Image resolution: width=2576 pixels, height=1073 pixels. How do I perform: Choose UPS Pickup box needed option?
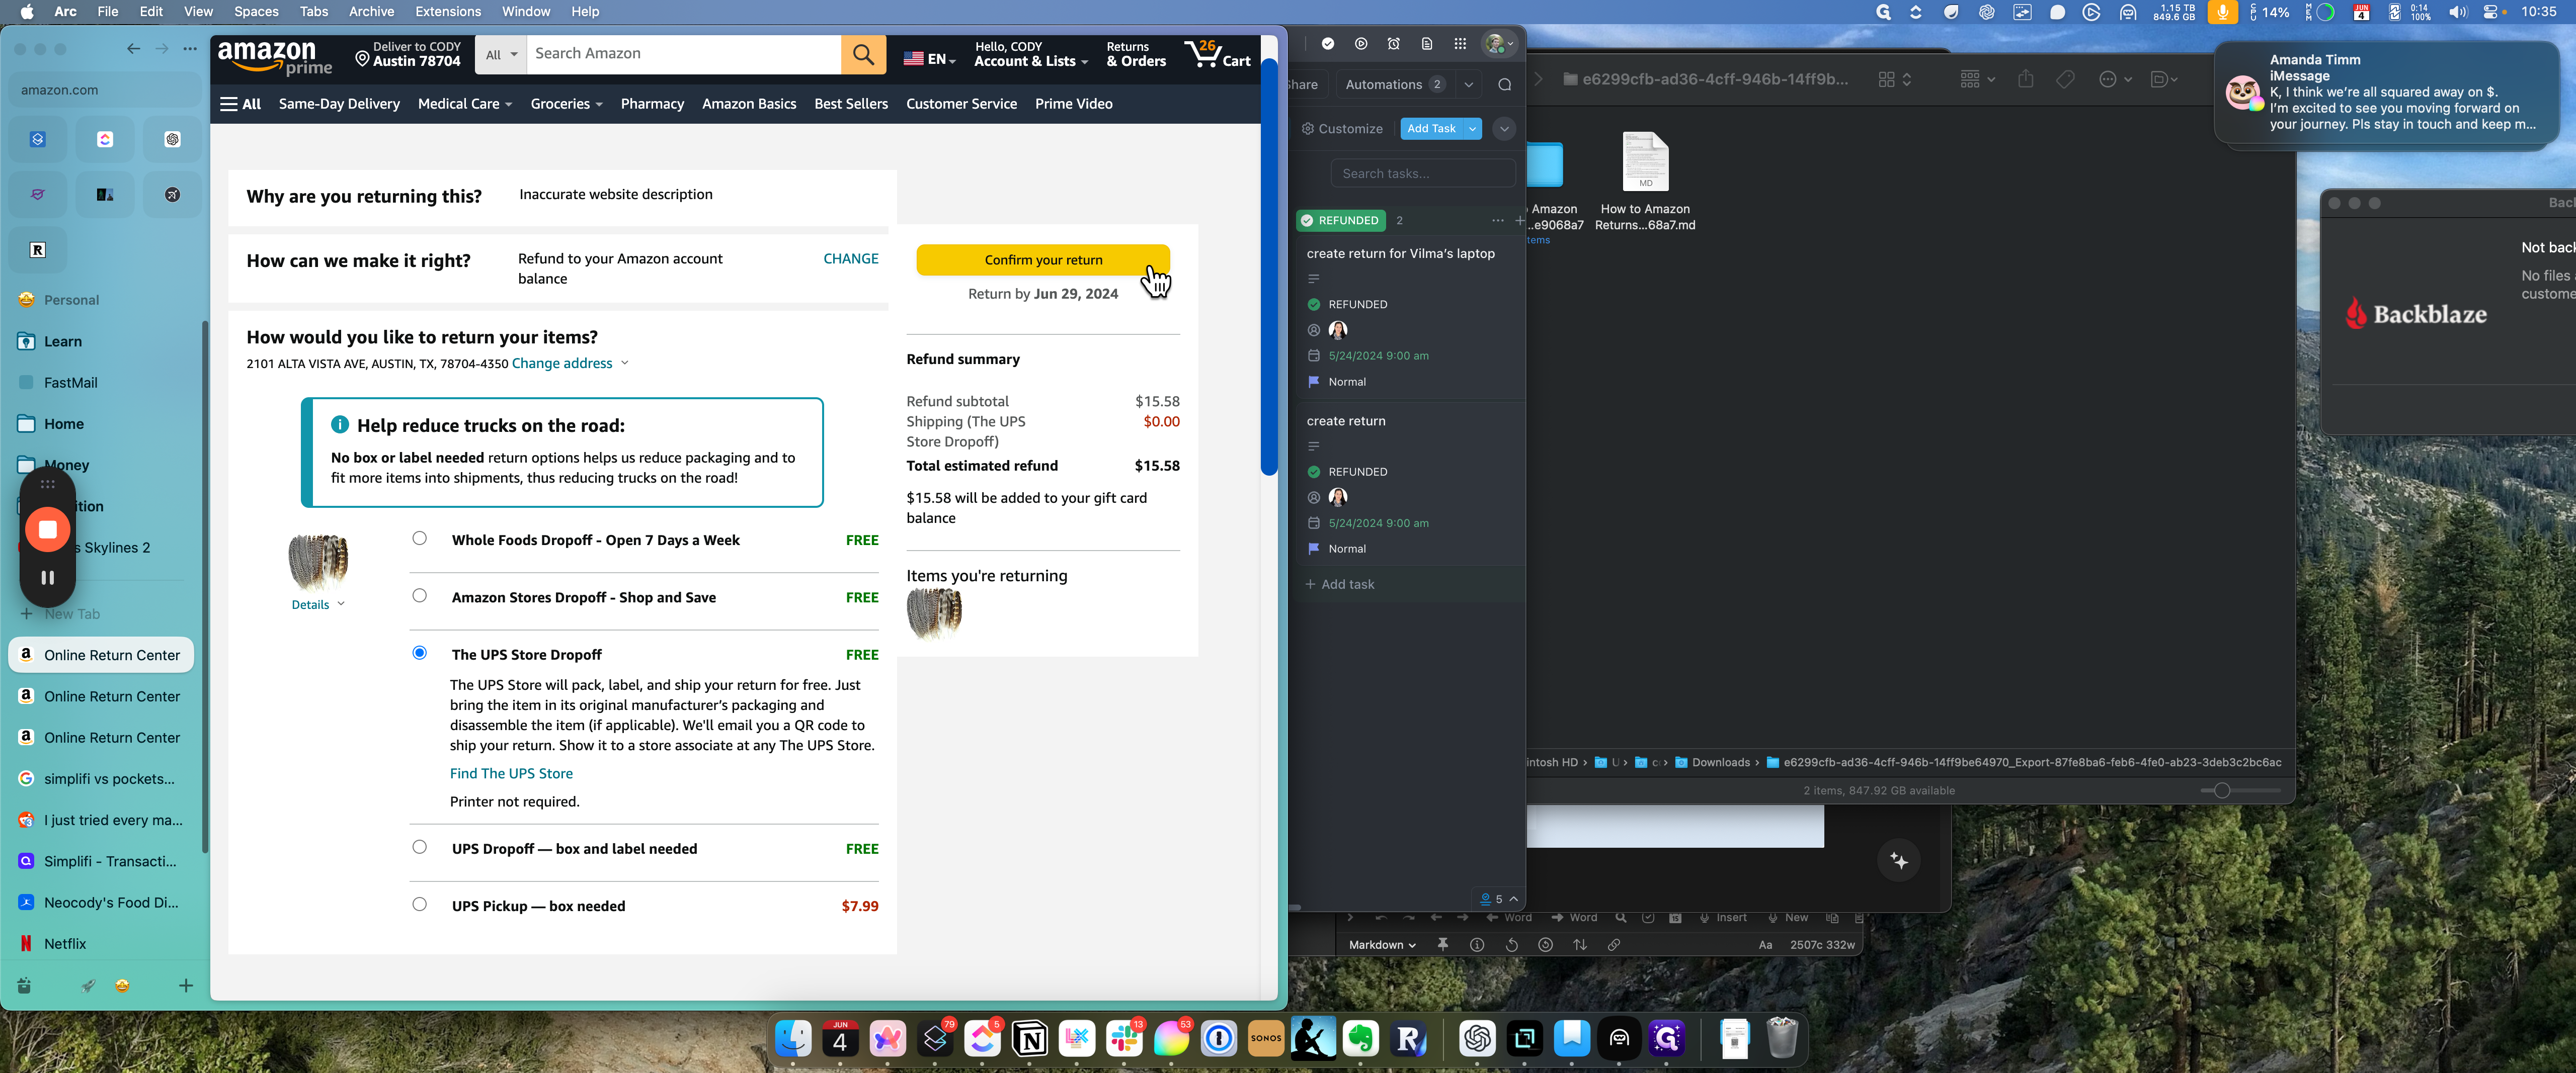click(x=420, y=904)
